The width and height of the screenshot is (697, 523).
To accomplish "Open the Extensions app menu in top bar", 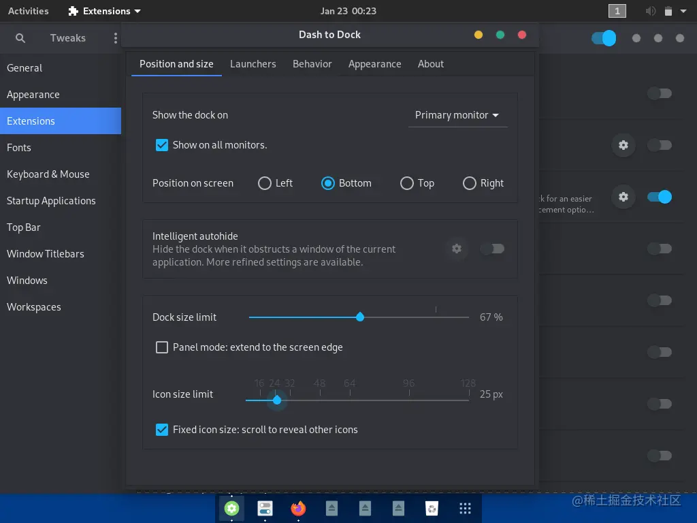I will (105, 11).
